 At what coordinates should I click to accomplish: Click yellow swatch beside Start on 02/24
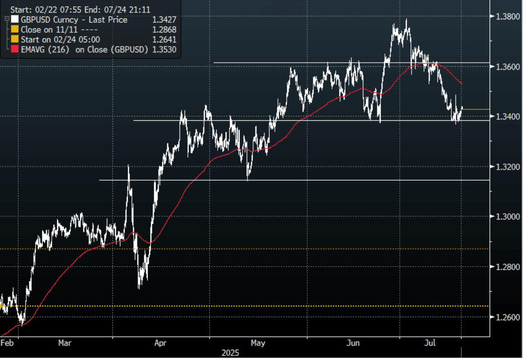click(15, 40)
